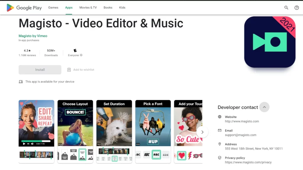
Task: Click the envelope Email icon
Action: (x=220, y=130)
